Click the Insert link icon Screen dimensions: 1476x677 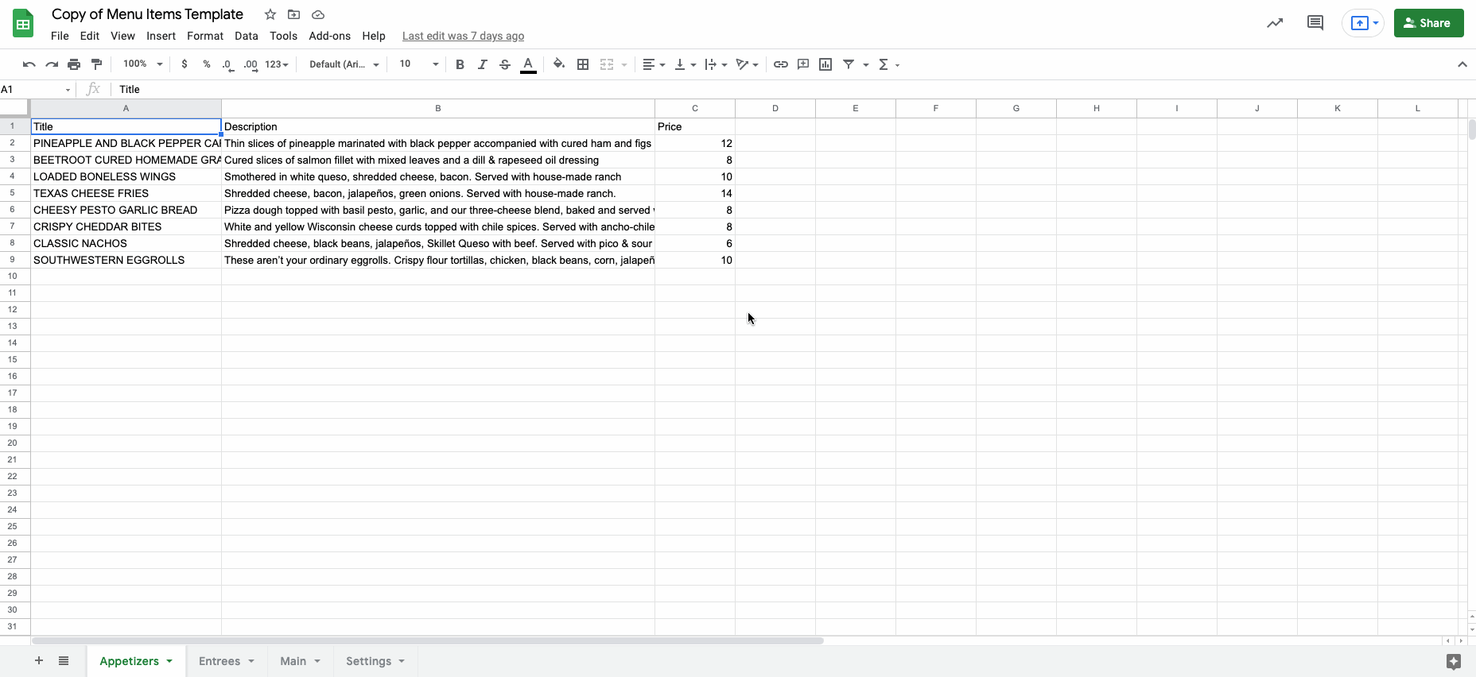781,64
